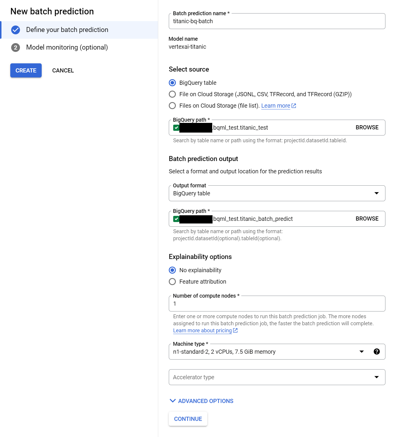Image resolution: width=396 pixels, height=437 pixels.
Task: Click the green check icon in source BigQuery path
Action: point(176,128)
